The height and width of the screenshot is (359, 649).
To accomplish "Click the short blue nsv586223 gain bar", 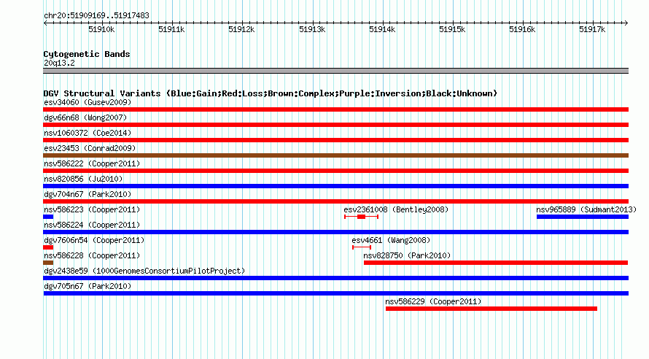I will [x=48, y=217].
